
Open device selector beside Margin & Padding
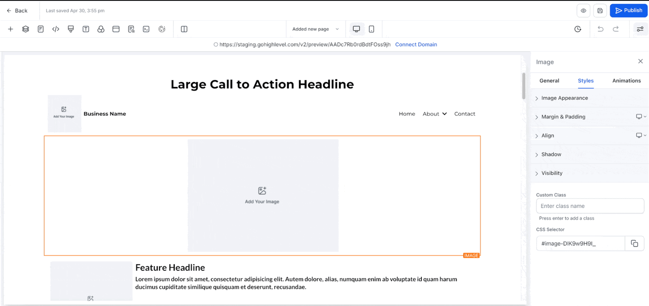tap(641, 117)
